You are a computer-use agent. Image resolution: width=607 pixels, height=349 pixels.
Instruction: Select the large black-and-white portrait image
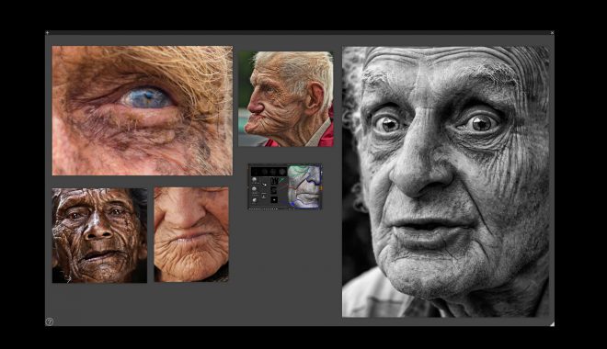[445, 182]
